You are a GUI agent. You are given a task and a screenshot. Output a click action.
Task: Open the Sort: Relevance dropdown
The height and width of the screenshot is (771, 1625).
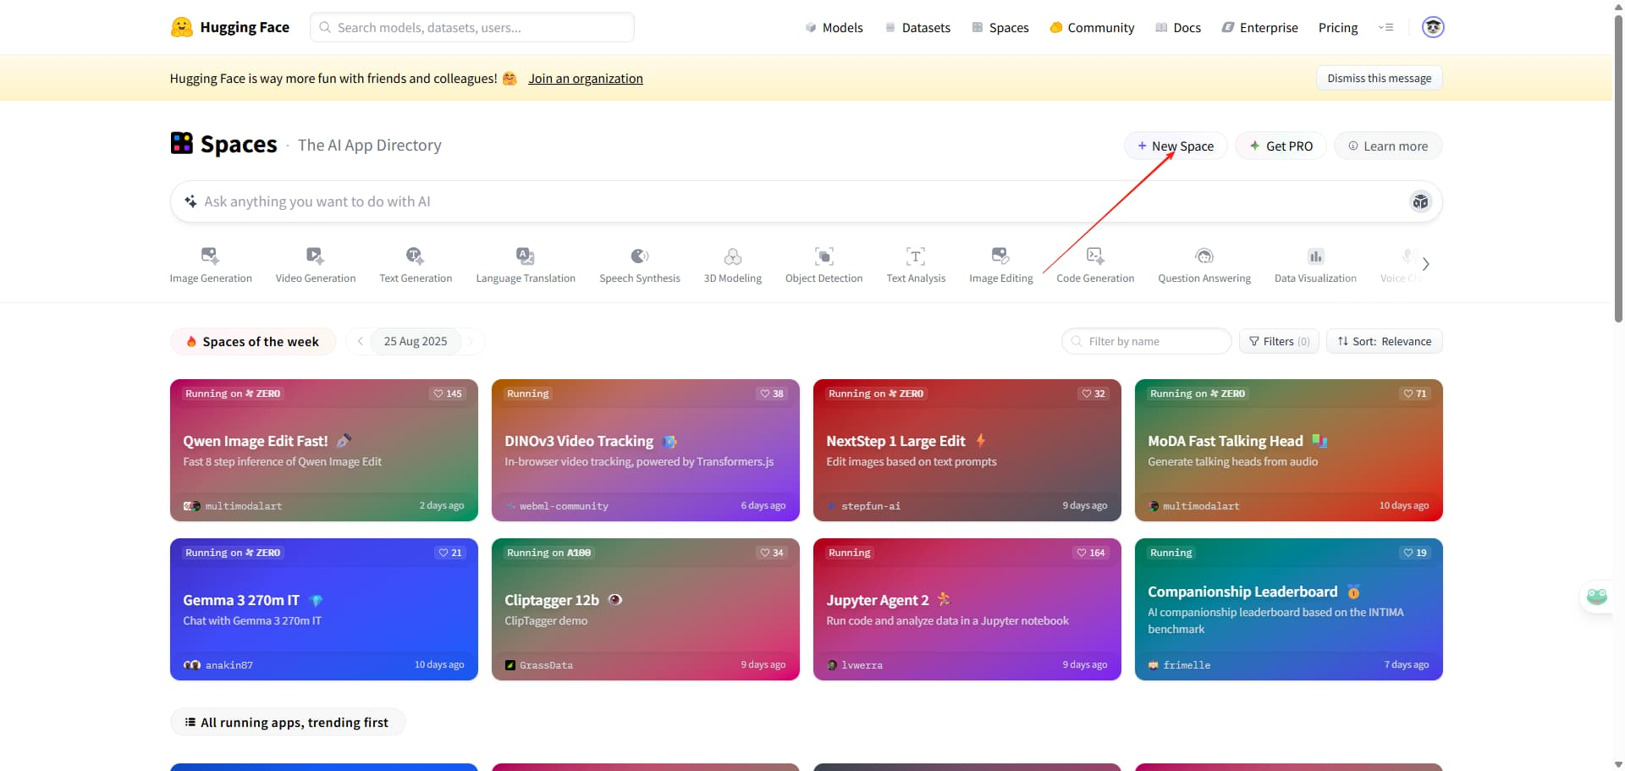click(1384, 341)
